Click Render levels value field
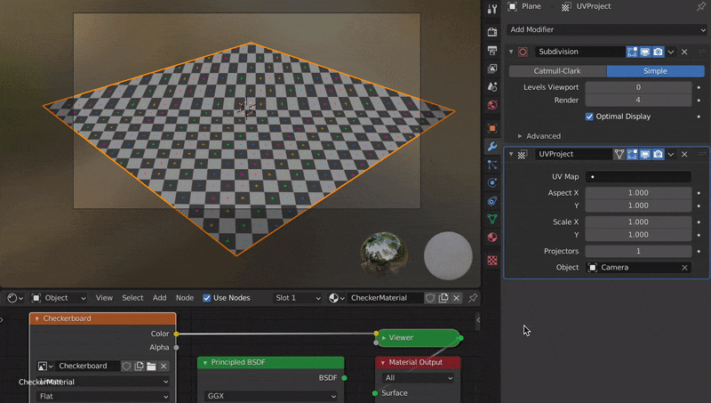The width and height of the screenshot is (711, 403). coord(638,100)
